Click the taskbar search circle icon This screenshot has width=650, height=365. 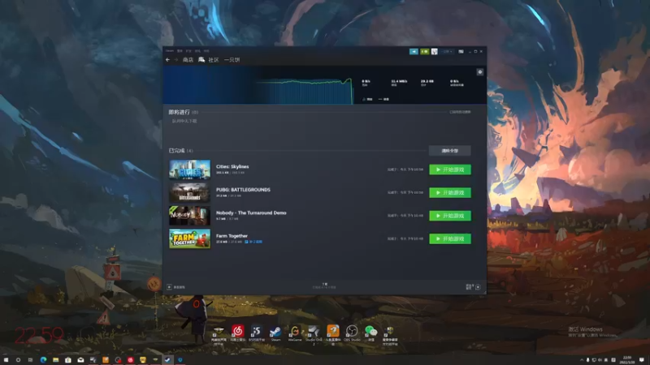18,360
